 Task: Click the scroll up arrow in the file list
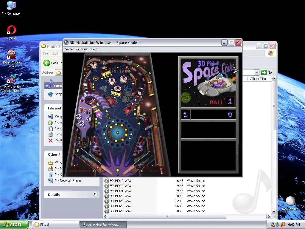(274, 79)
